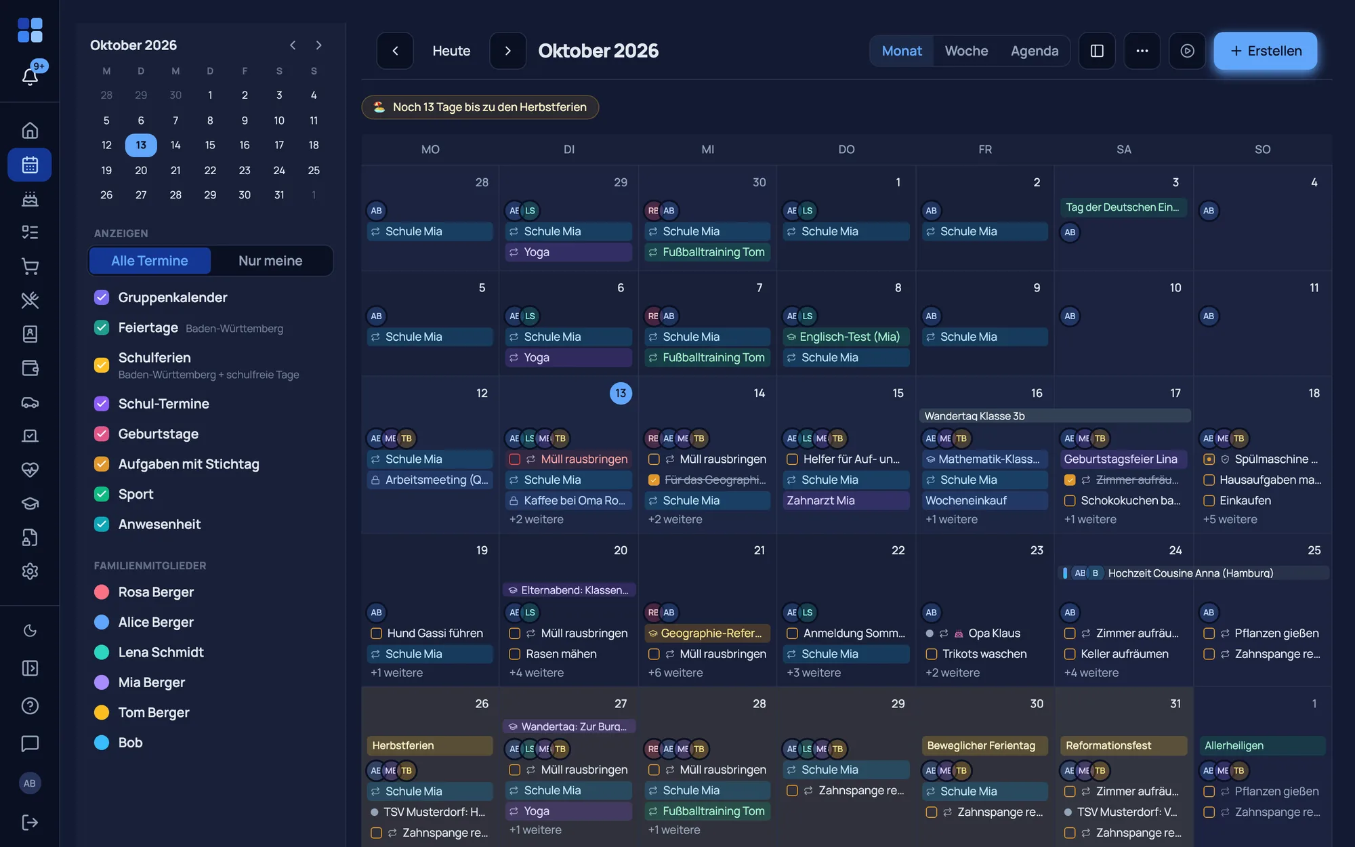Open the home icon in sidebar
The height and width of the screenshot is (847, 1355).
30,130
